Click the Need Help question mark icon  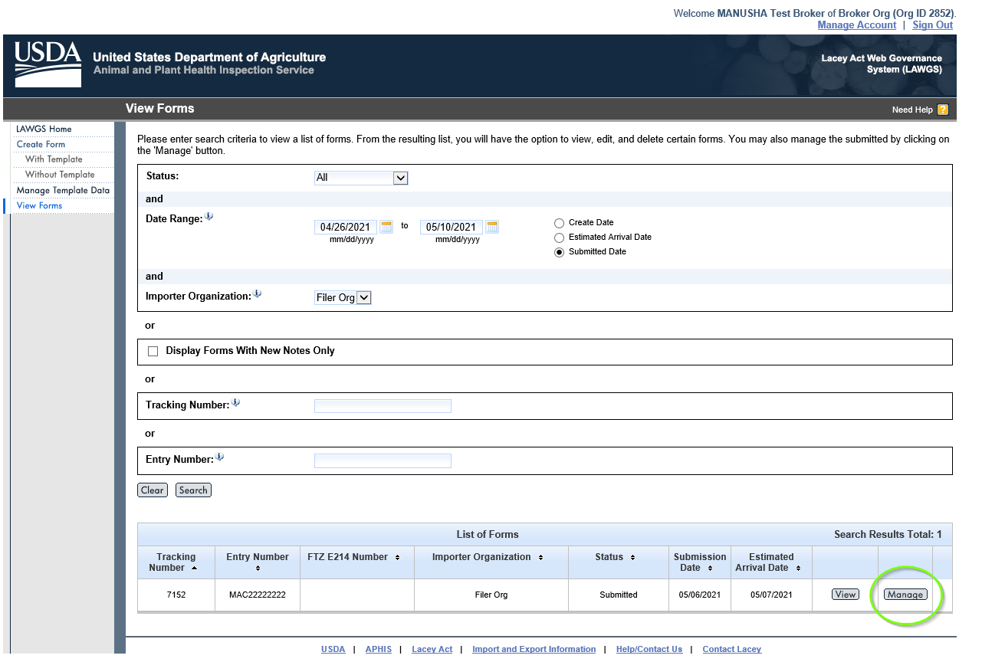943,110
